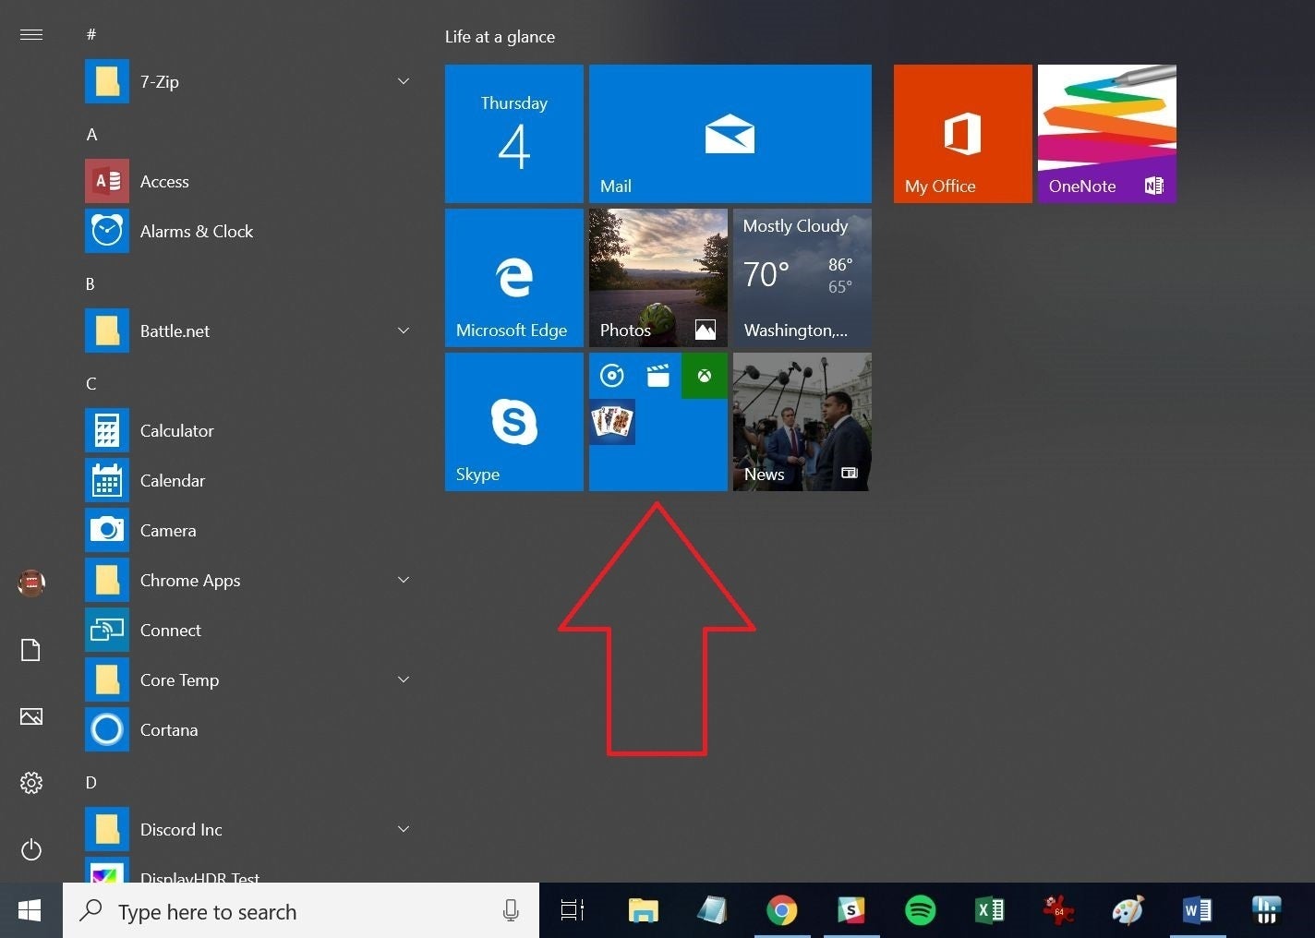1315x938 pixels.
Task: Open the Mail tile
Action: tap(730, 134)
